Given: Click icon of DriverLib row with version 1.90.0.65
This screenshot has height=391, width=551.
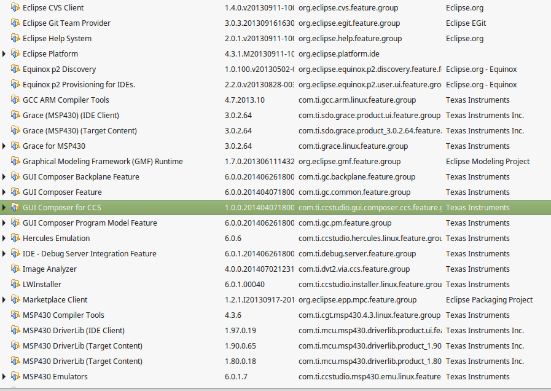Looking at the screenshot, I should [x=15, y=346].
